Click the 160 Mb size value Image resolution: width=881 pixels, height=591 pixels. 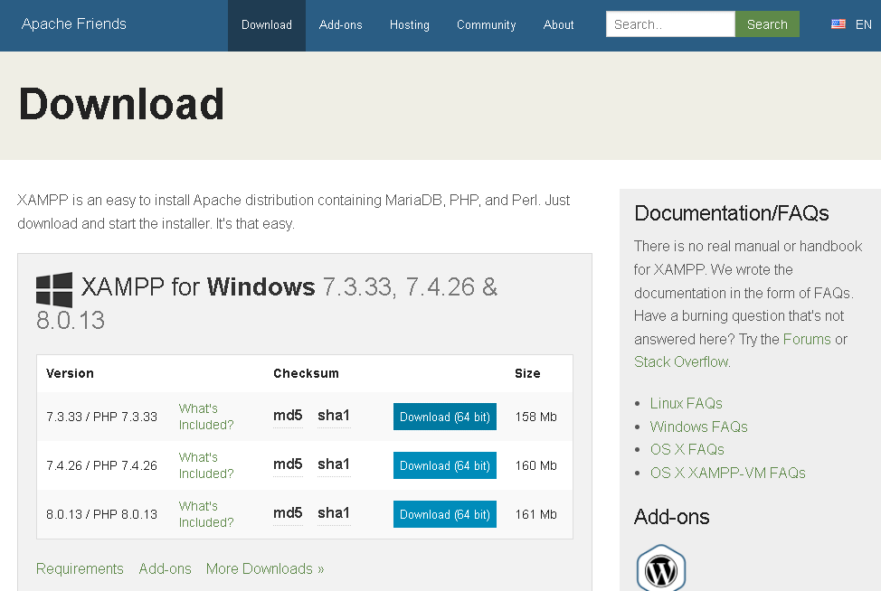click(x=536, y=465)
